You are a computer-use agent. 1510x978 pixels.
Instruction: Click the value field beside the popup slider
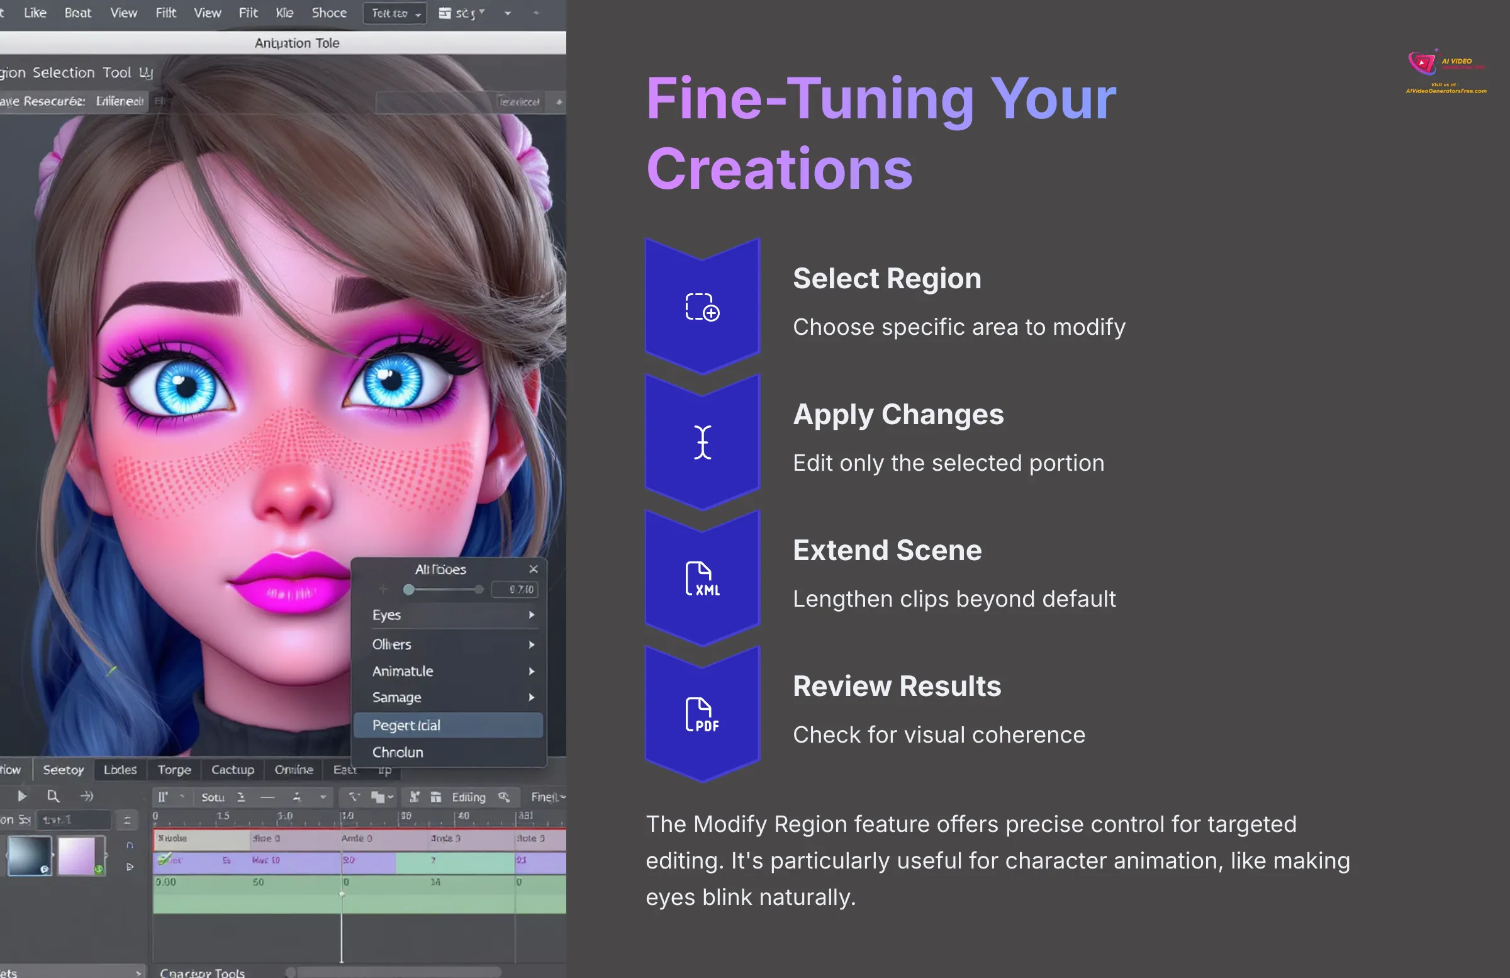click(515, 590)
